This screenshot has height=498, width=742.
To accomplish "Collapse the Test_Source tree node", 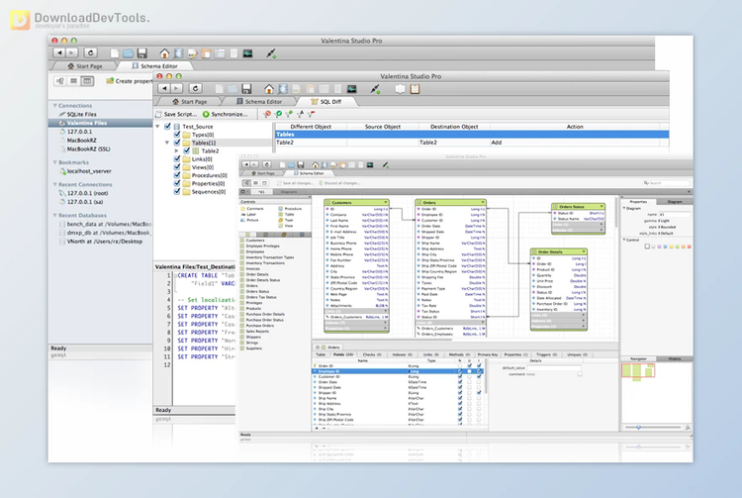I will point(158,127).
